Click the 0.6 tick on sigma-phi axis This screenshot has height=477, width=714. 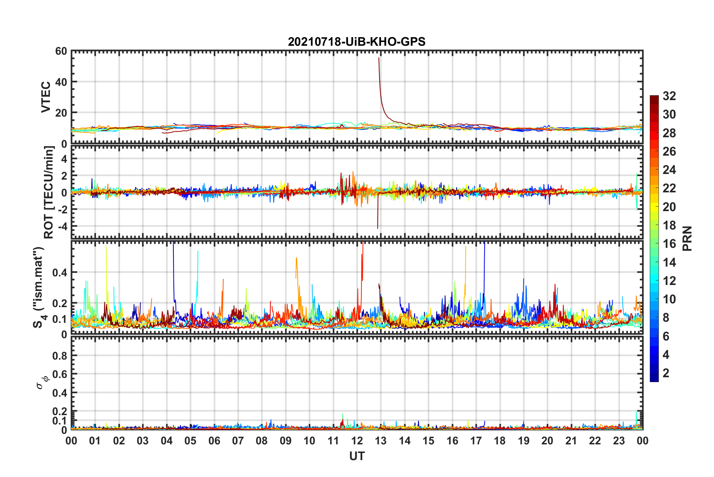pos(60,374)
